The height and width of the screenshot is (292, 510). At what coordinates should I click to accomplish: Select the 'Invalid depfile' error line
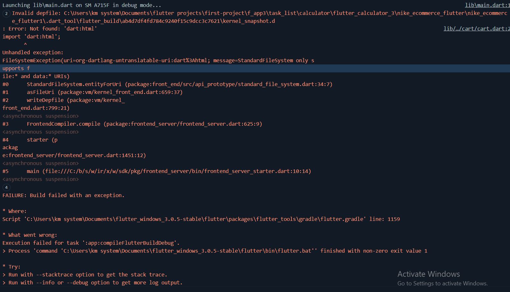pos(260,17)
